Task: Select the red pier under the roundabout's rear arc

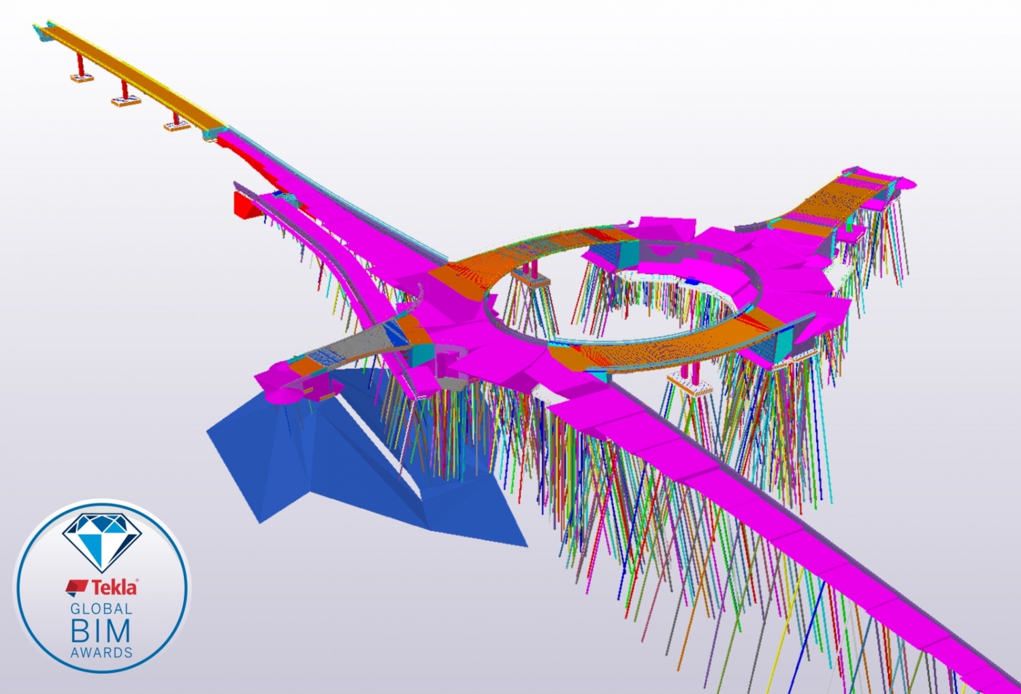Action: tap(535, 270)
